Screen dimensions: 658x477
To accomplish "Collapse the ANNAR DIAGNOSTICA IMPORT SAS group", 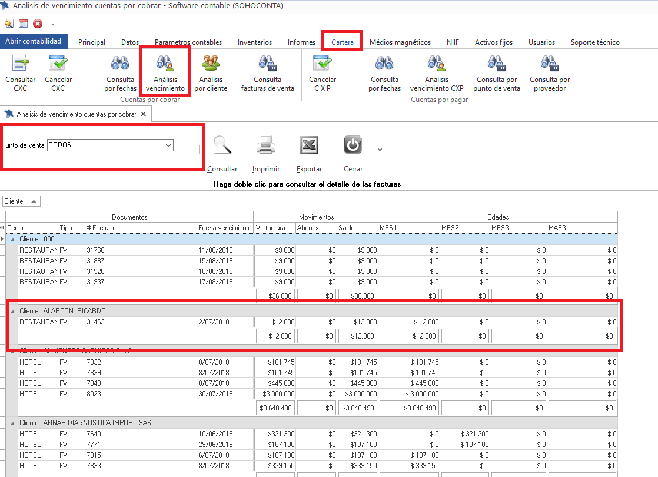I will (x=12, y=423).
